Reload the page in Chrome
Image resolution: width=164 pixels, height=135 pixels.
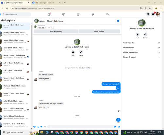pyautogui.click(x=7, y=8)
